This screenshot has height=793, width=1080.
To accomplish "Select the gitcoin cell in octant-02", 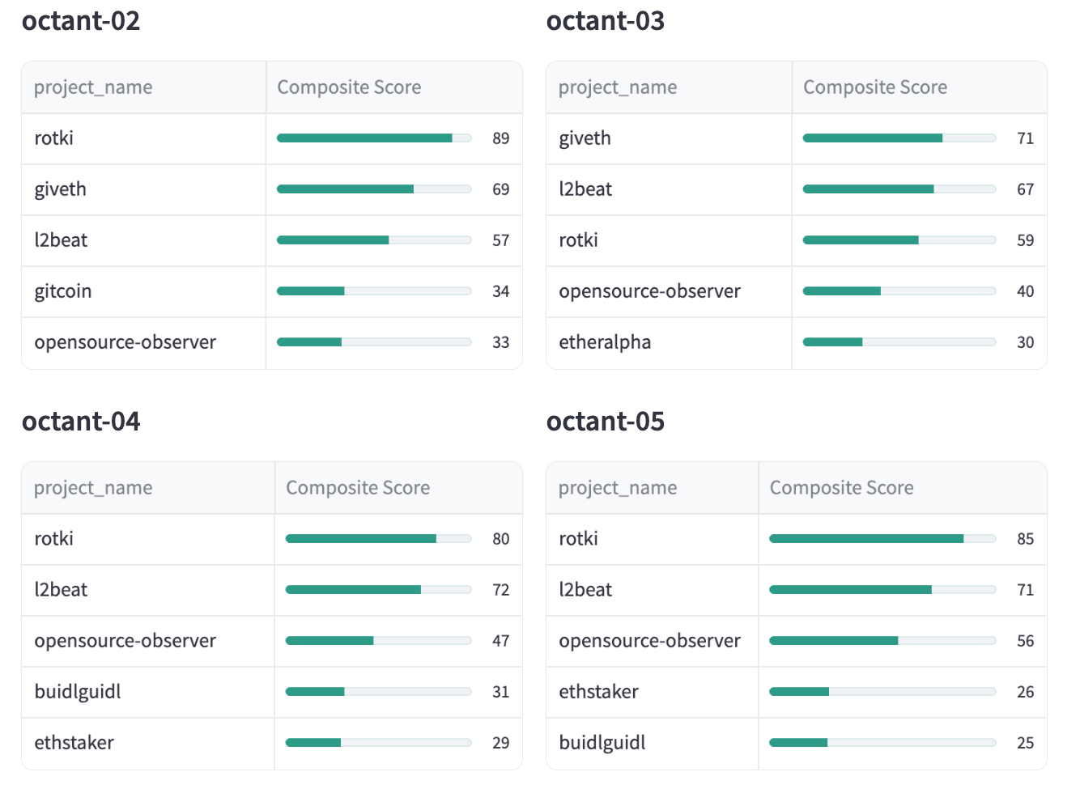I will tap(63, 291).
